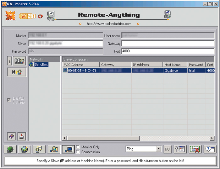Click the red lifebuoy help icon

40,16
